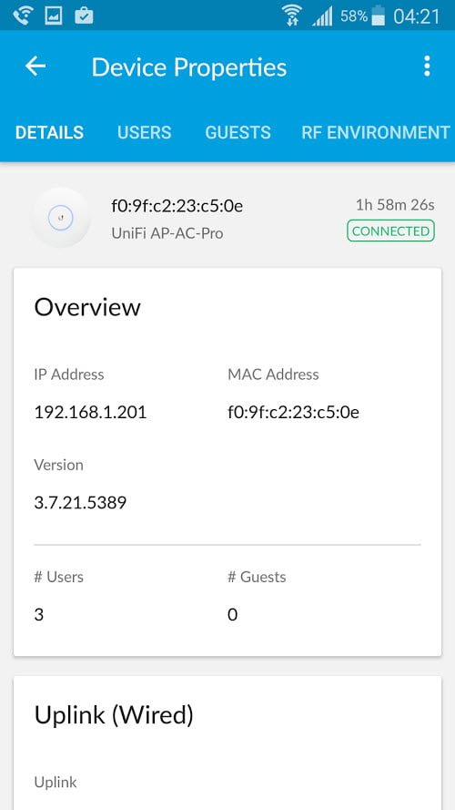Tap the # Users count
This screenshot has width=455, height=810.
tap(39, 615)
